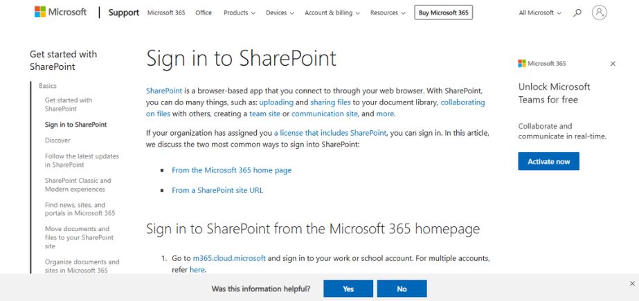The height and width of the screenshot is (301, 639).
Task: Click the sidebar title Get started with SharePoint
Action: tap(64, 60)
